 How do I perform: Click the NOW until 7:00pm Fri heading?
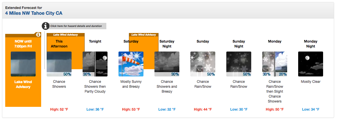point(23,44)
